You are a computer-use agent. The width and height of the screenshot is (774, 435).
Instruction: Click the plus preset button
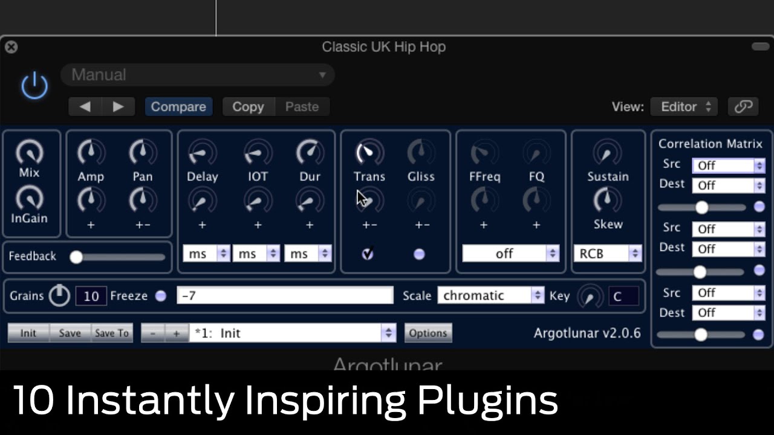(x=177, y=333)
